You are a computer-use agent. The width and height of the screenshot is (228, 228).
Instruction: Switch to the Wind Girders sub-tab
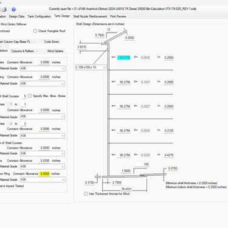(55, 51)
